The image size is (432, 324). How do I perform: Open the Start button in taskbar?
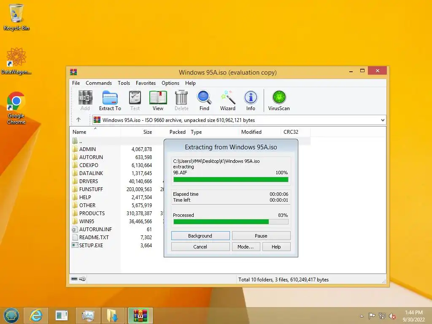[11, 316]
